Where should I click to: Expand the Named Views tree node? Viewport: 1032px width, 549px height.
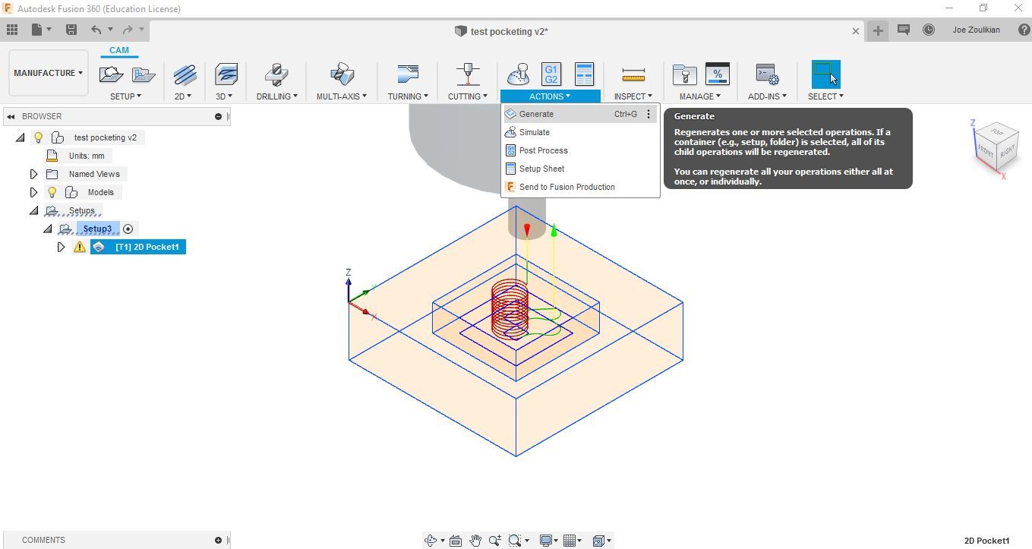pos(33,174)
